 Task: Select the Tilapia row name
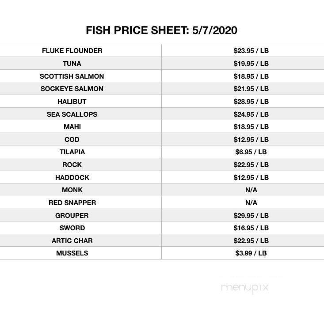(x=72, y=152)
